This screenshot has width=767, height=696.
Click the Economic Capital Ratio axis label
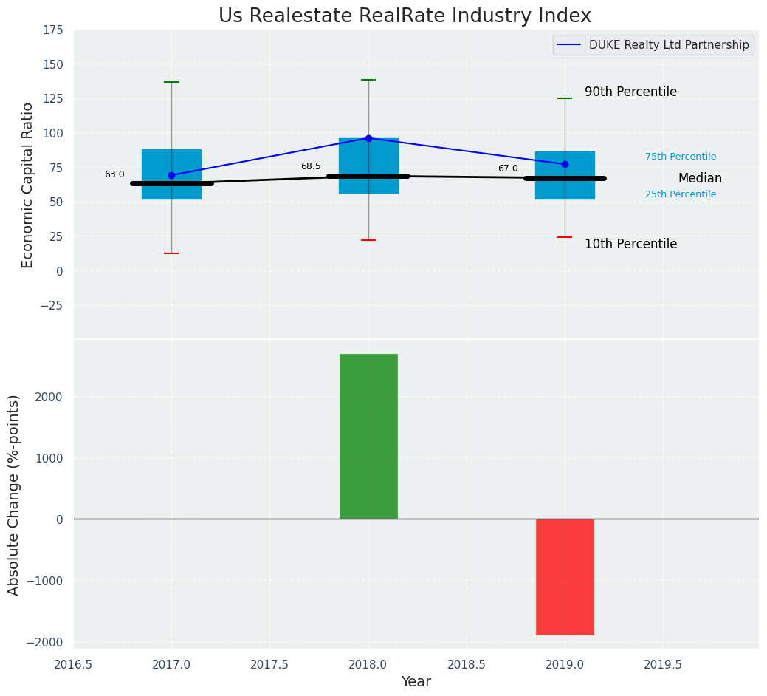click(x=27, y=185)
